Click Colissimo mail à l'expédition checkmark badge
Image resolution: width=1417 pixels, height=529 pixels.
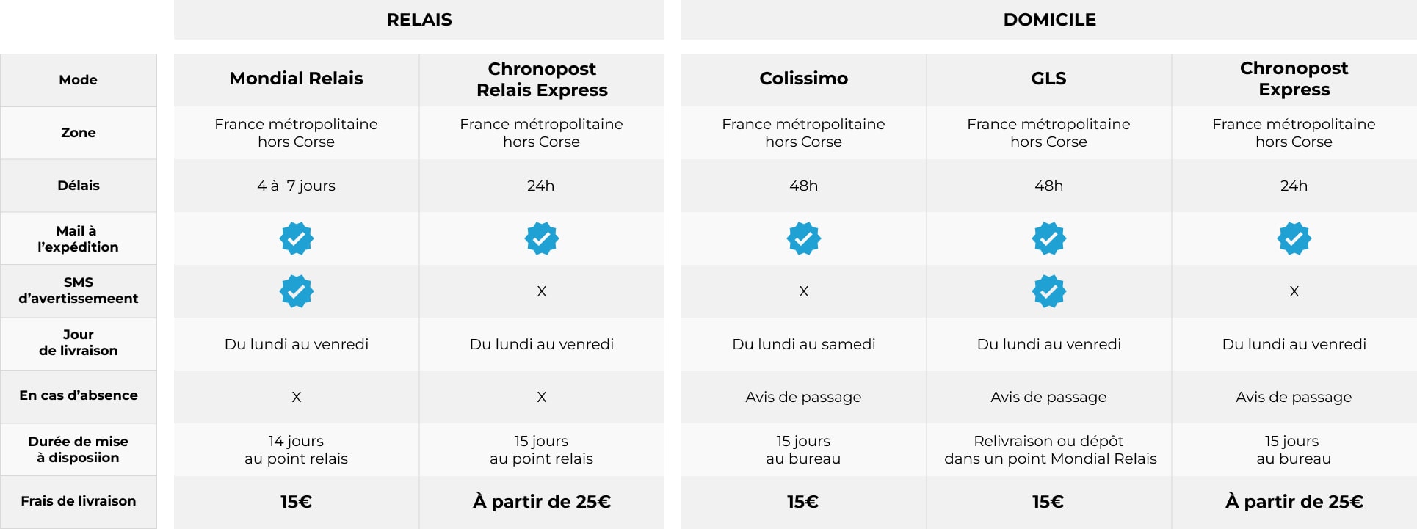coord(804,238)
